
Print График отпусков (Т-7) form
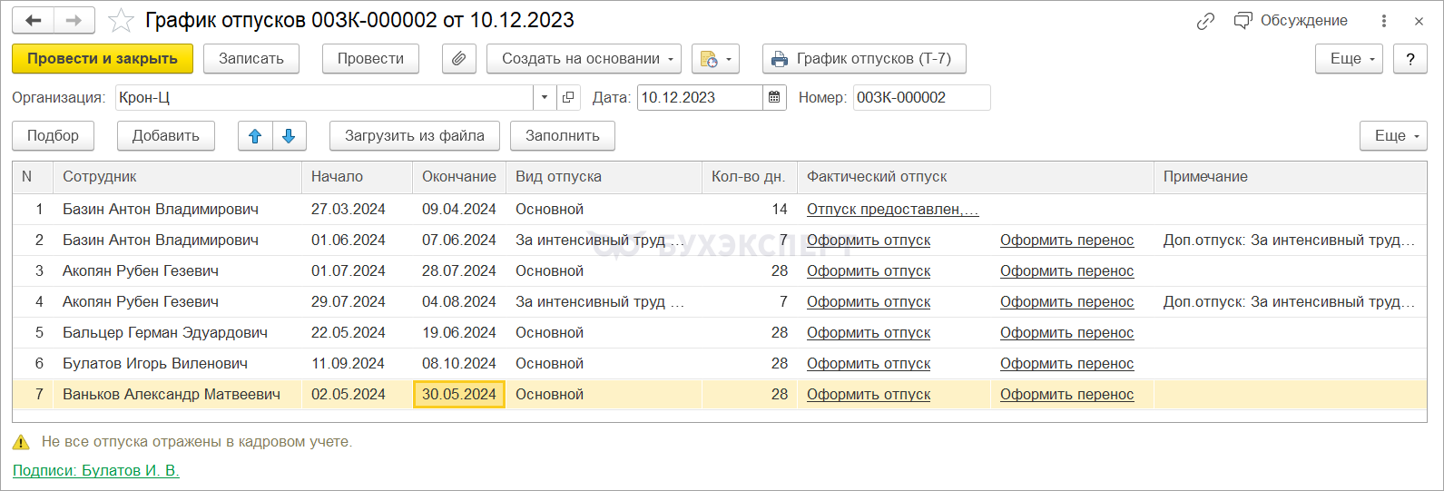[863, 59]
